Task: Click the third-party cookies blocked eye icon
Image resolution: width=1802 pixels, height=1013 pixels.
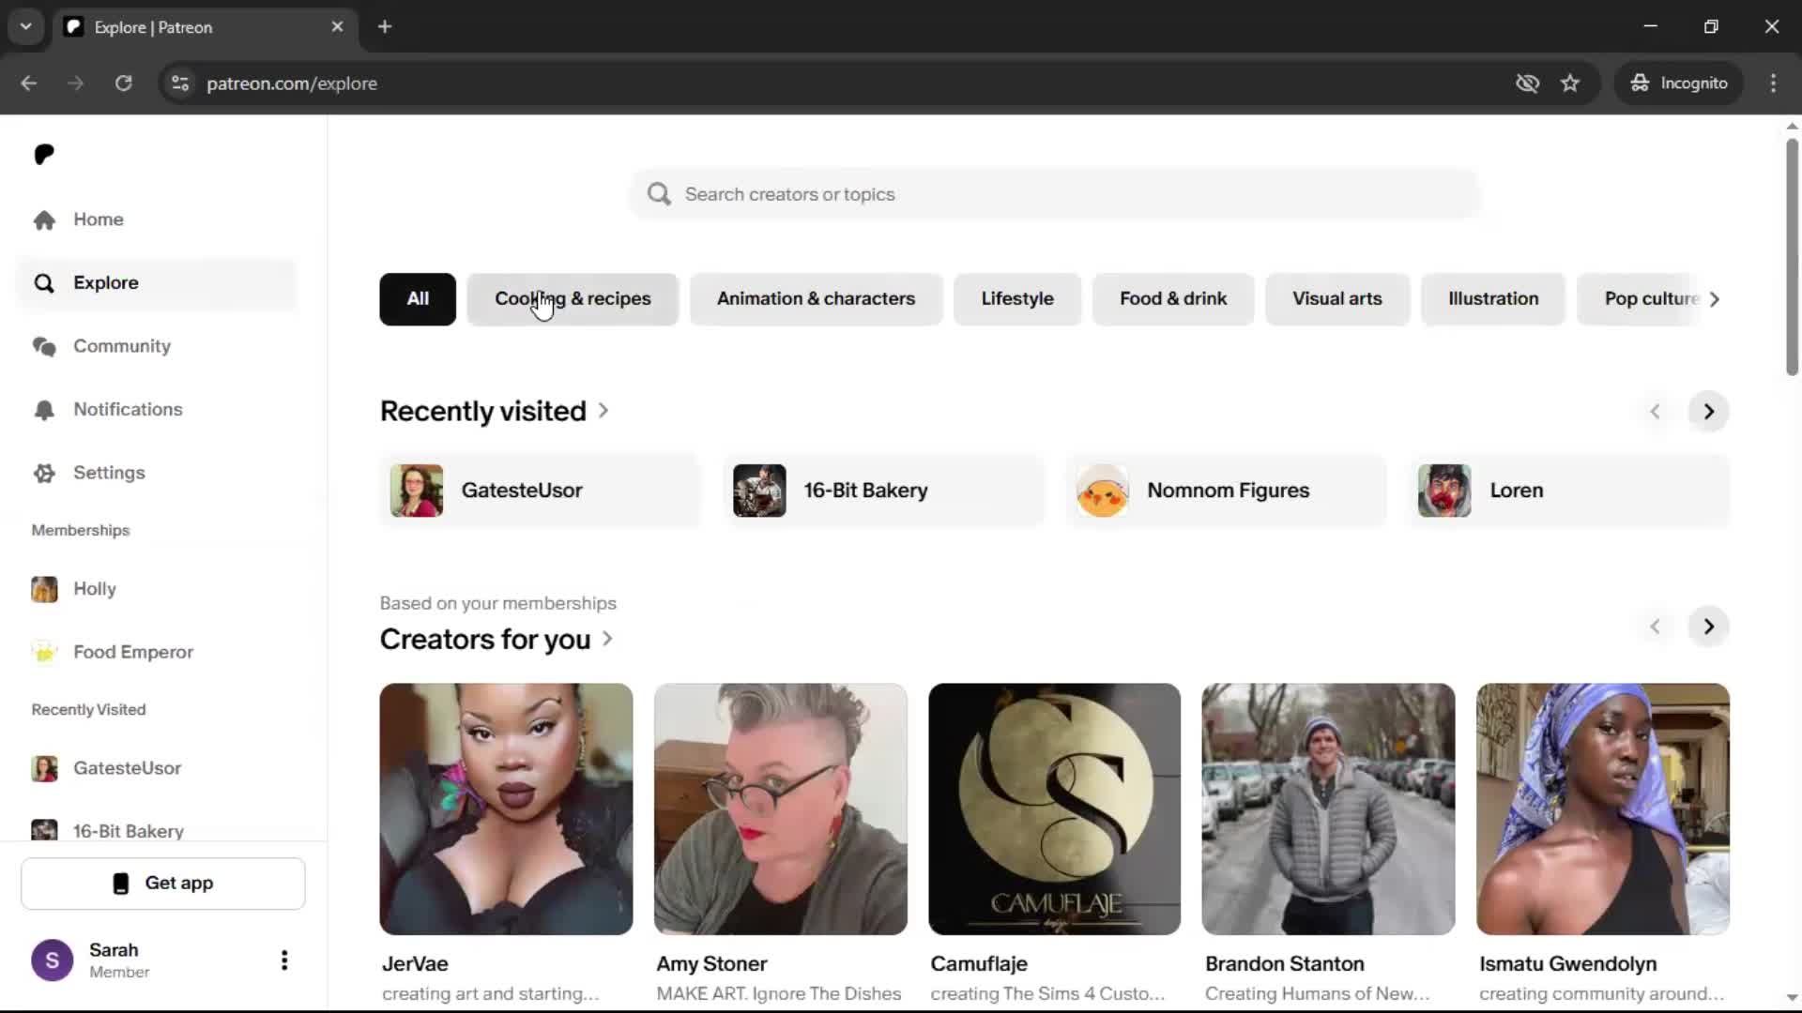Action: click(x=1527, y=83)
